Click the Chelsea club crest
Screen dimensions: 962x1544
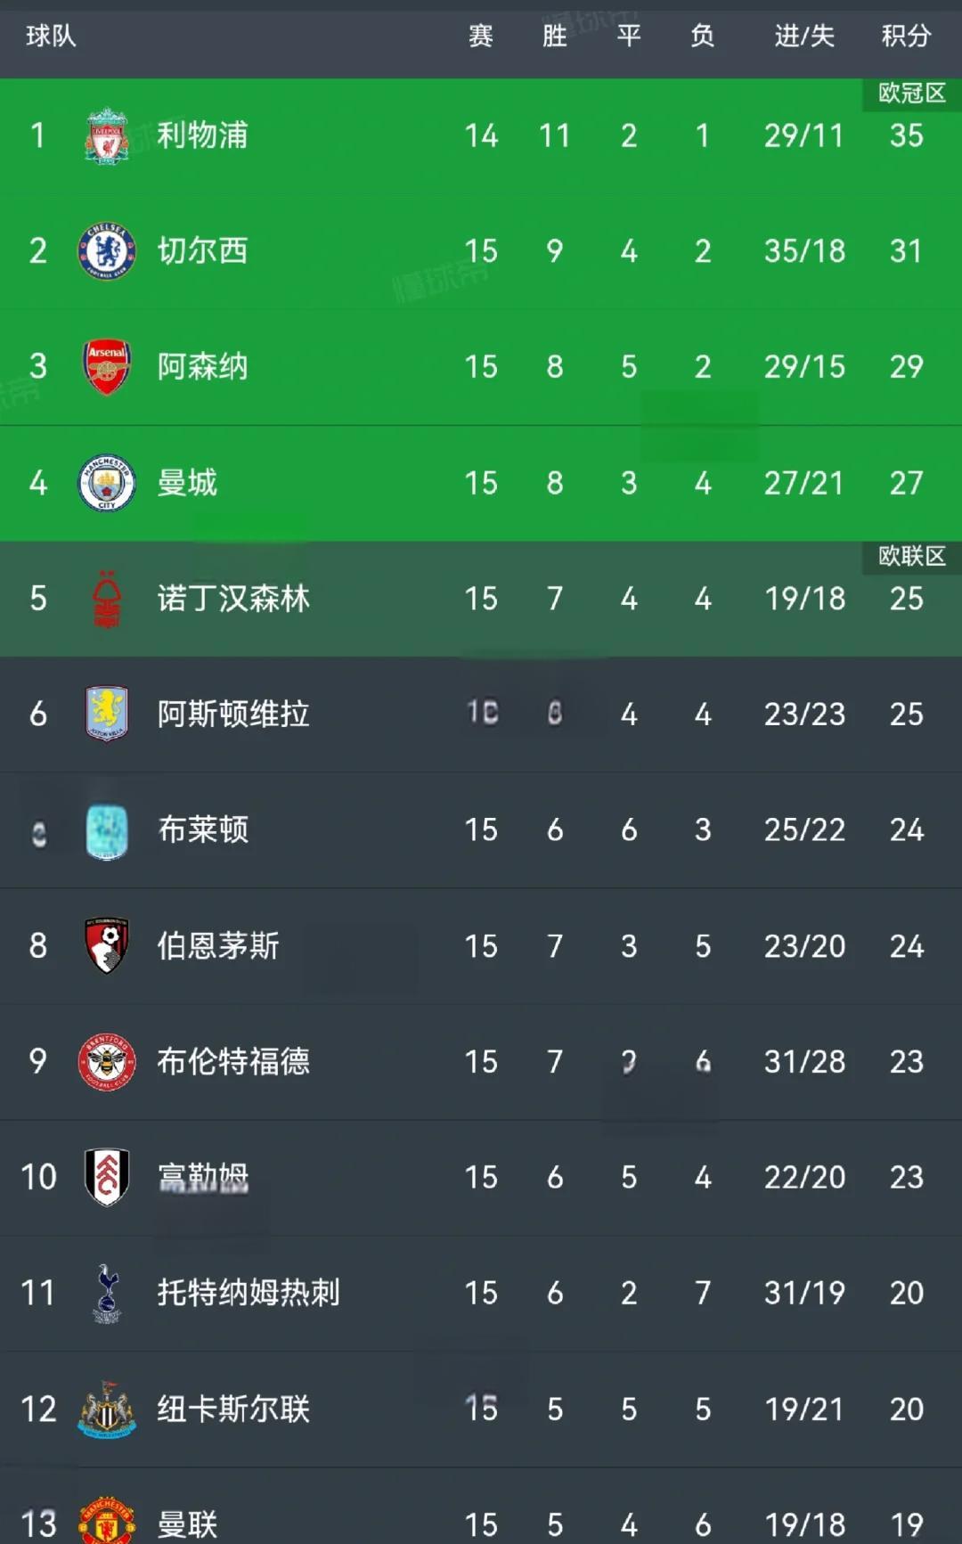(x=105, y=251)
